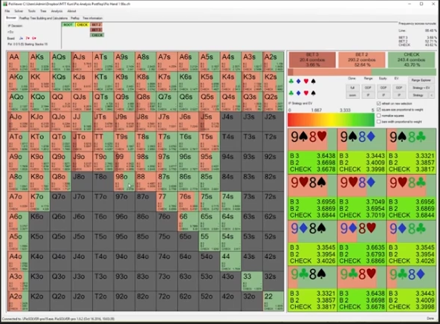This screenshot has width=440, height=324.
Task: Select the ROOT node in tree path
Action: pos(68,25)
